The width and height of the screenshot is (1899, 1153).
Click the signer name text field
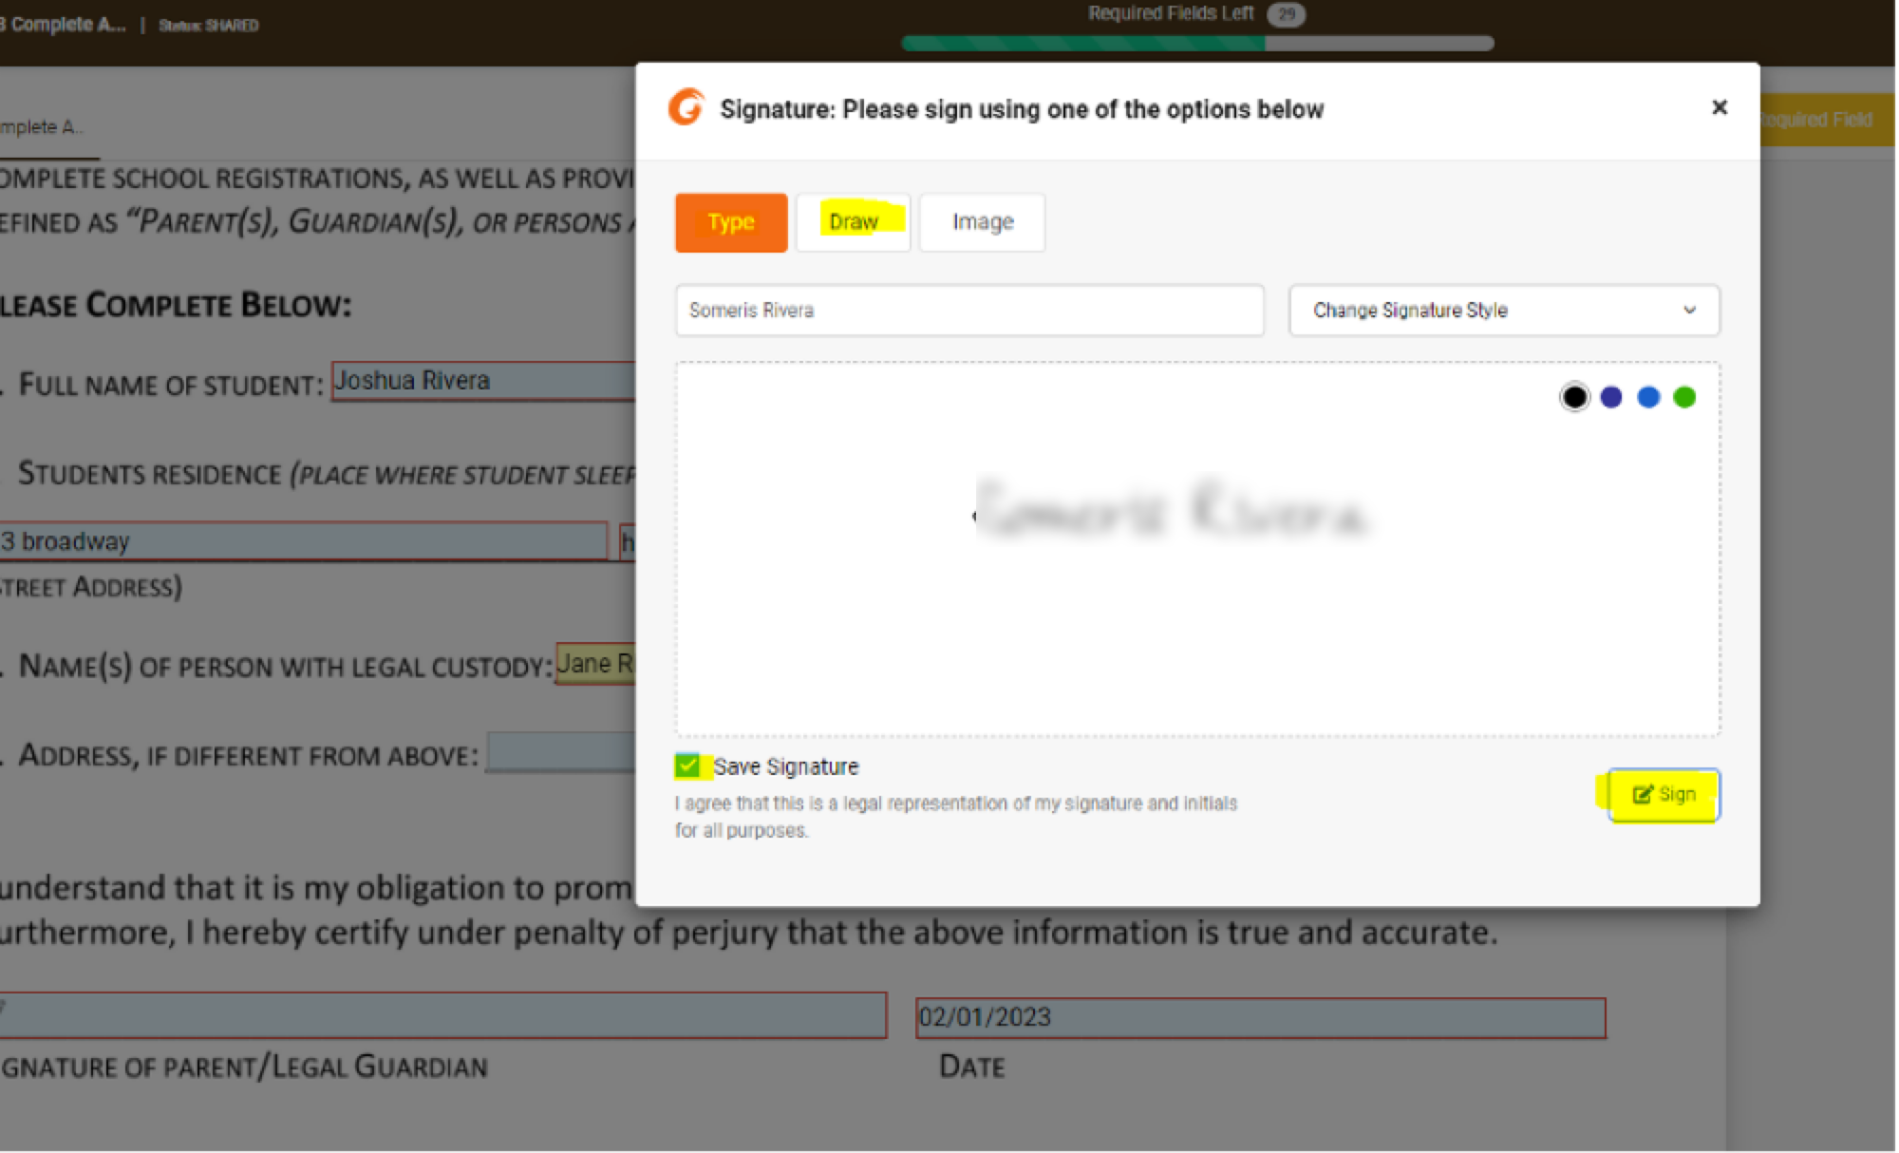pos(968,310)
